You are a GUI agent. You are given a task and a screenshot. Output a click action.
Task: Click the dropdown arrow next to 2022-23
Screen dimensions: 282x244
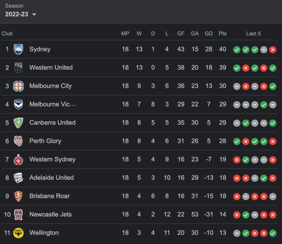[x=34, y=15]
